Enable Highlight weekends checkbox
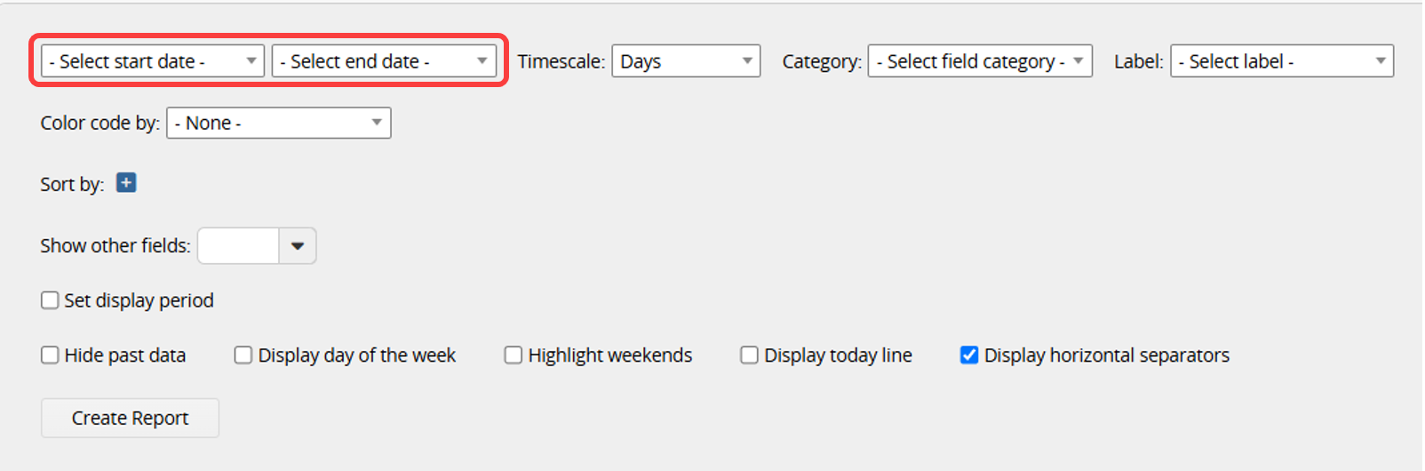This screenshot has height=471, width=1425. 513,355
